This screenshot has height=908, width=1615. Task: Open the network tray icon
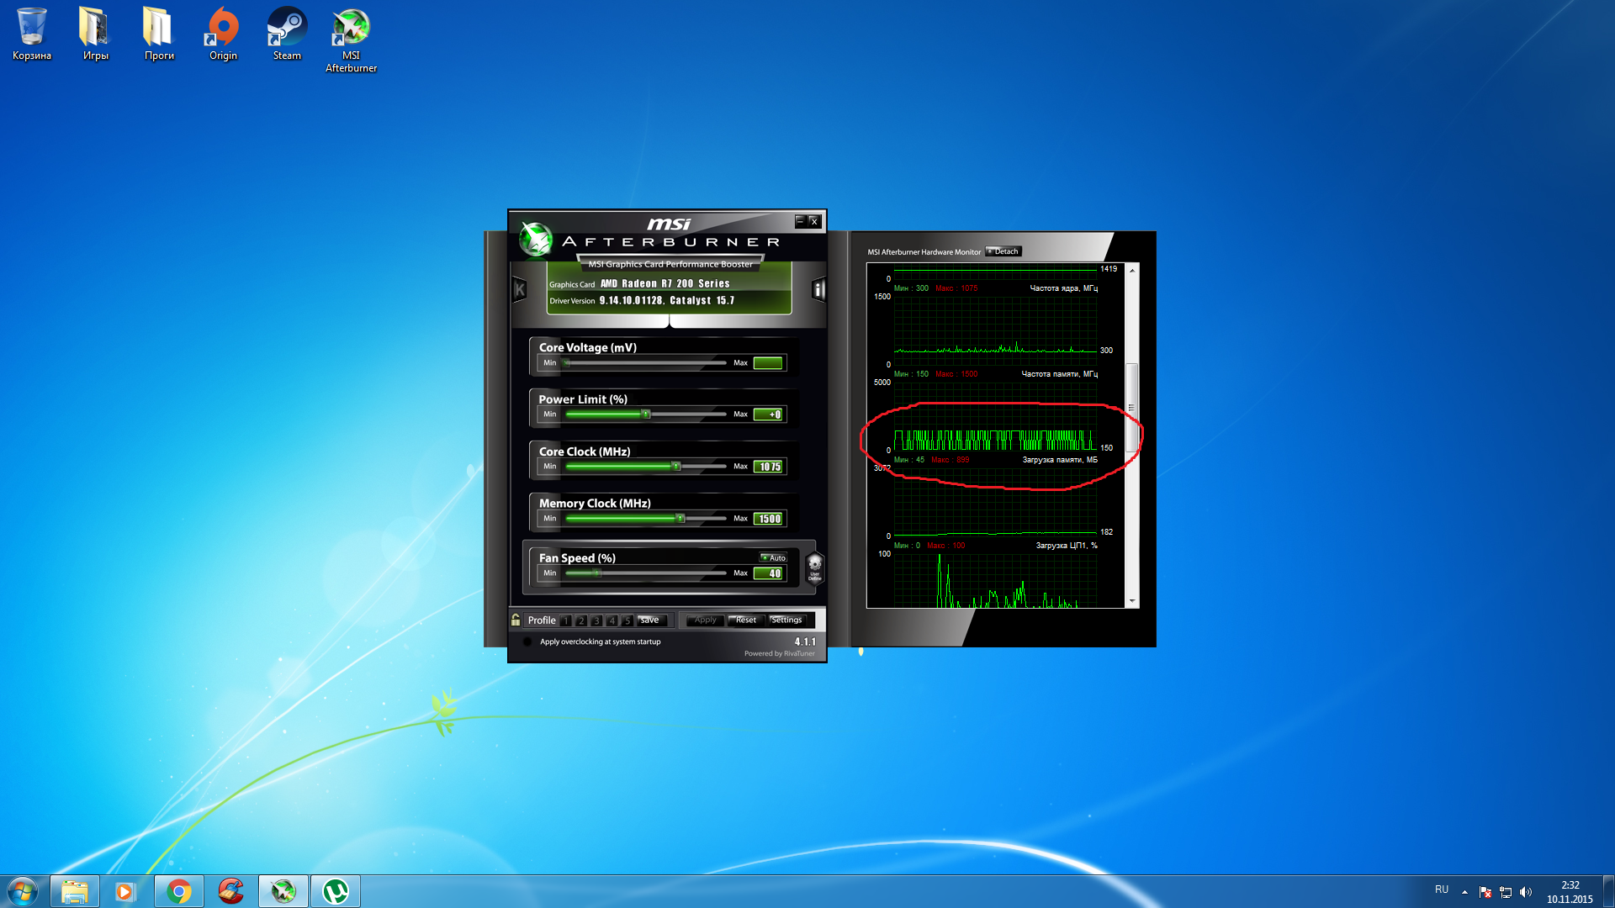click(x=1506, y=892)
